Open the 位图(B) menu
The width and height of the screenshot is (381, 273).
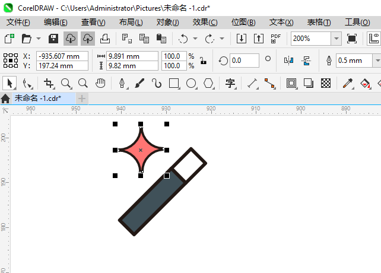(x=243, y=23)
